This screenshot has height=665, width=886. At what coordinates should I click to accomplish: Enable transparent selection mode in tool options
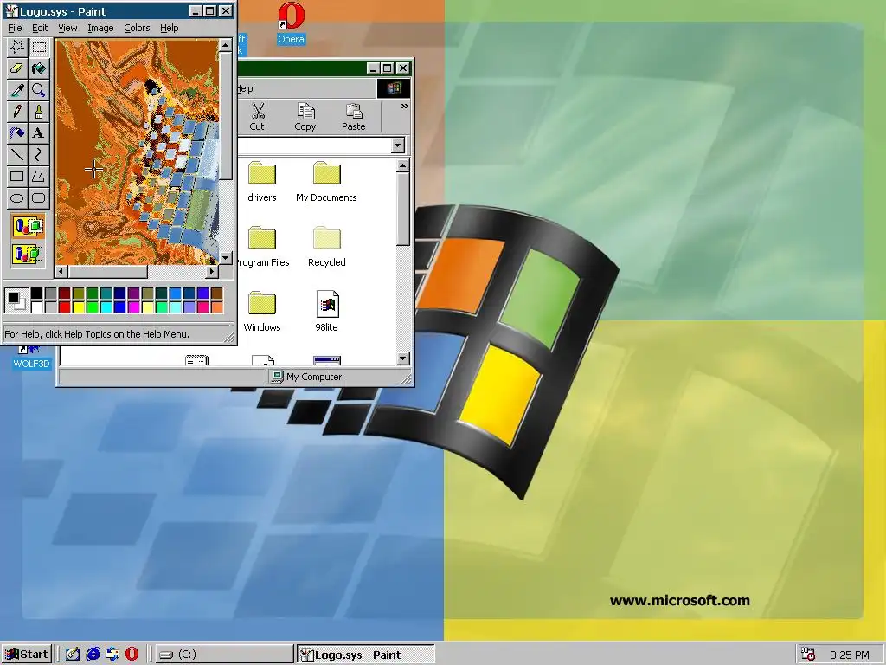pyautogui.click(x=28, y=253)
